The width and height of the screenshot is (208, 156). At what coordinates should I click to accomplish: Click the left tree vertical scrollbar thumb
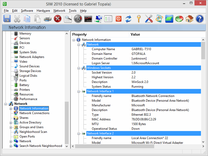[x=67, y=123]
